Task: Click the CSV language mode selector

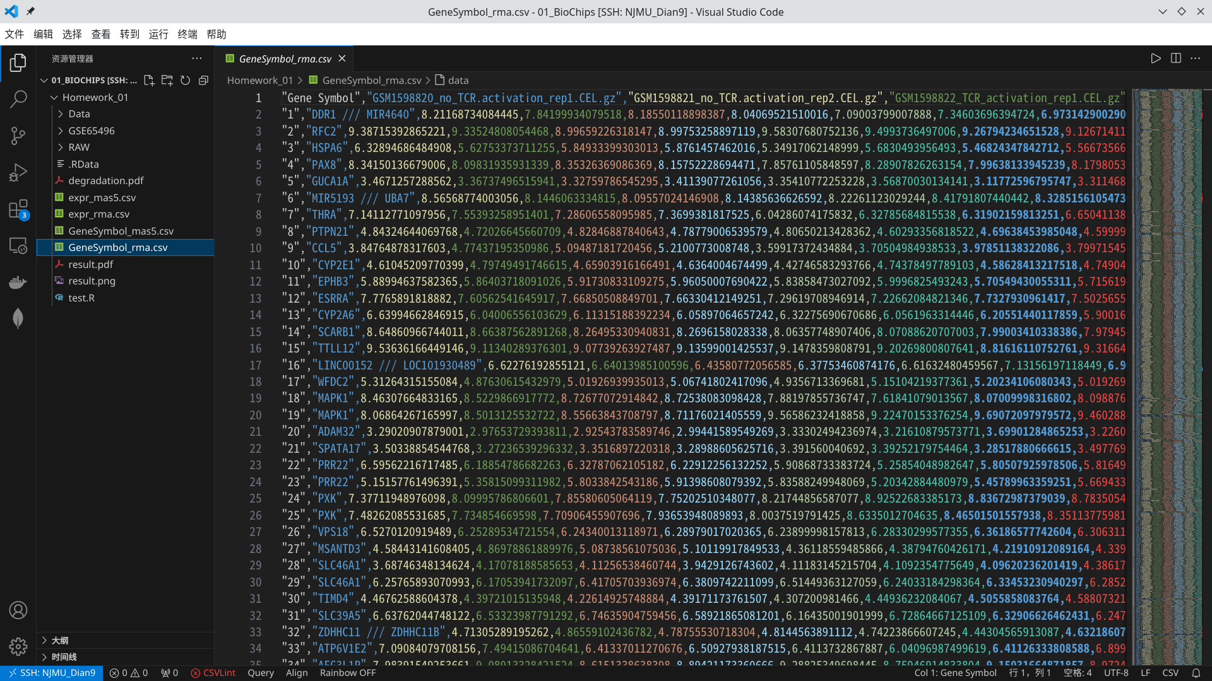Action: click(1170, 673)
